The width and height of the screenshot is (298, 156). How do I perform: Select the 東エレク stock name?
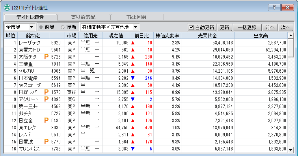(27, 128)
